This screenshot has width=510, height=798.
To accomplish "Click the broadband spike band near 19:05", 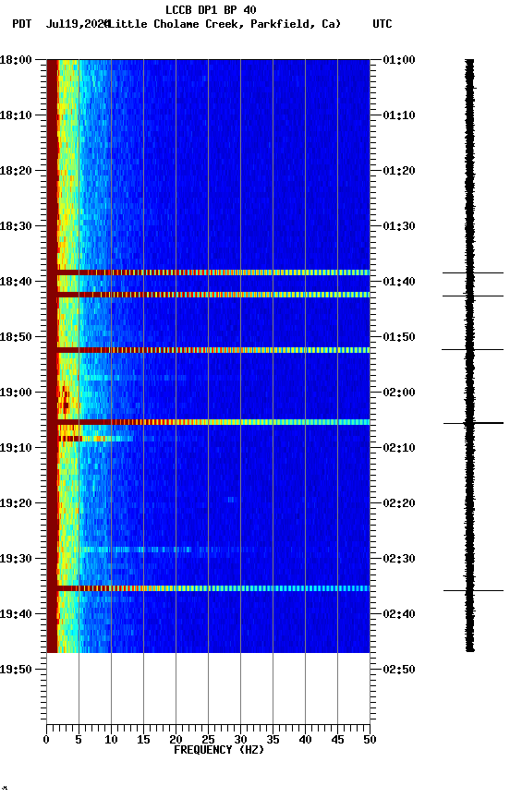I will click(208, 422).
